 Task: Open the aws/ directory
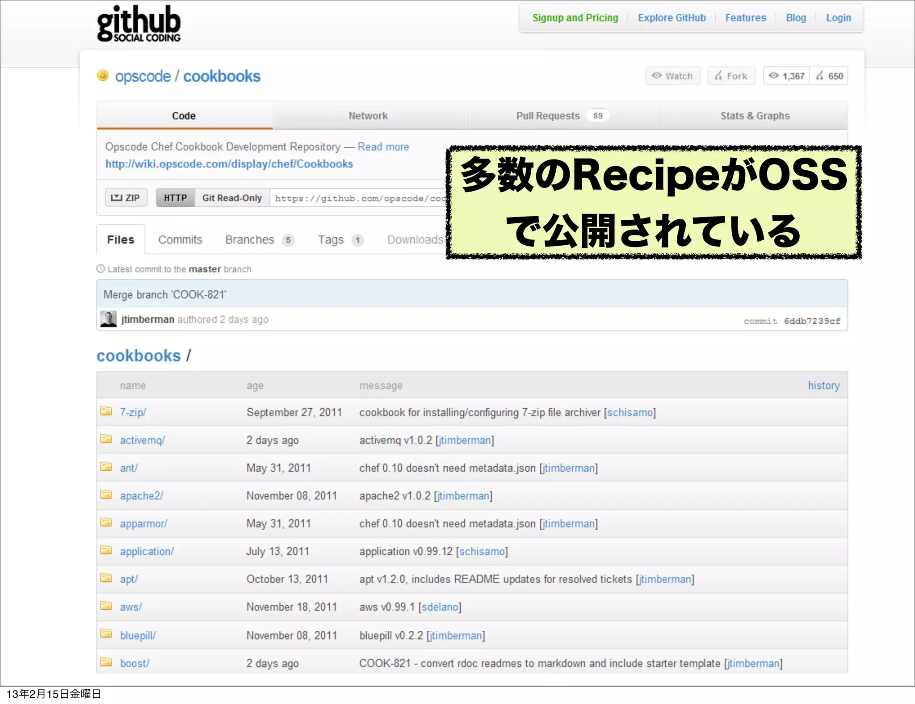[130, 607]
